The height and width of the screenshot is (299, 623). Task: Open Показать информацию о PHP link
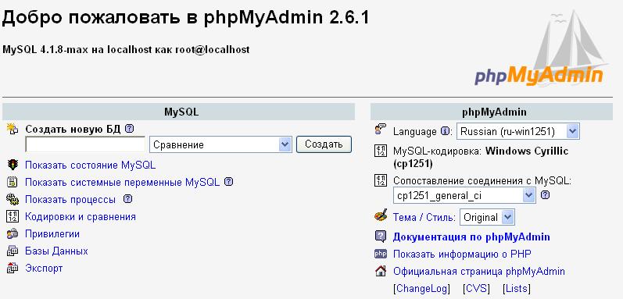(462, 254)
